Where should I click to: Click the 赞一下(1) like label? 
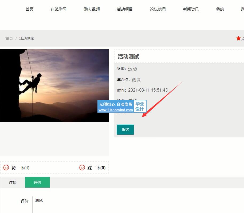click(x=20, y=168)
